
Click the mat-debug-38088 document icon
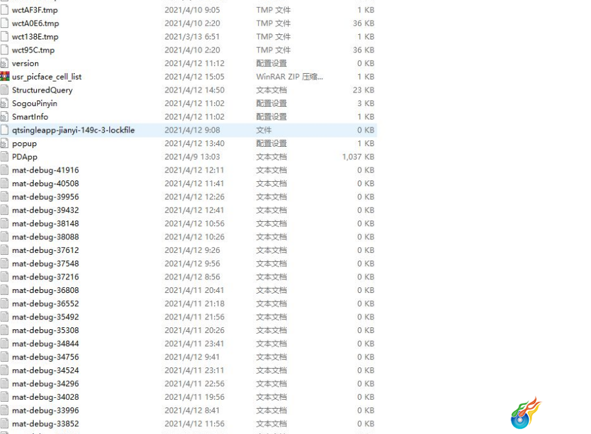5,237
